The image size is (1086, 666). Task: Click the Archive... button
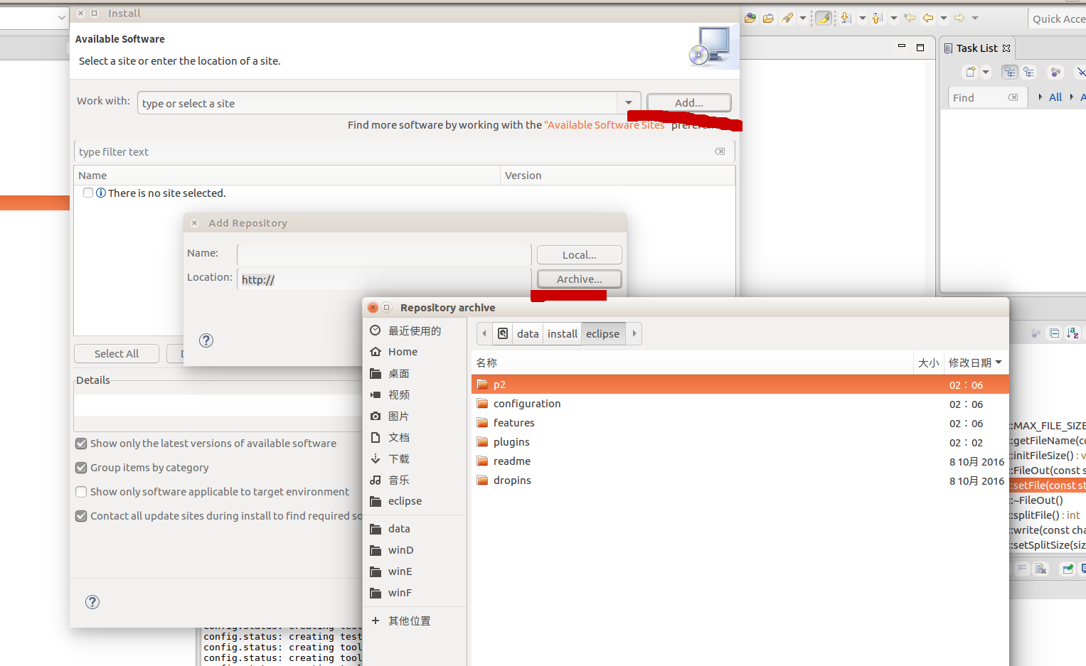tap(579, 279)
